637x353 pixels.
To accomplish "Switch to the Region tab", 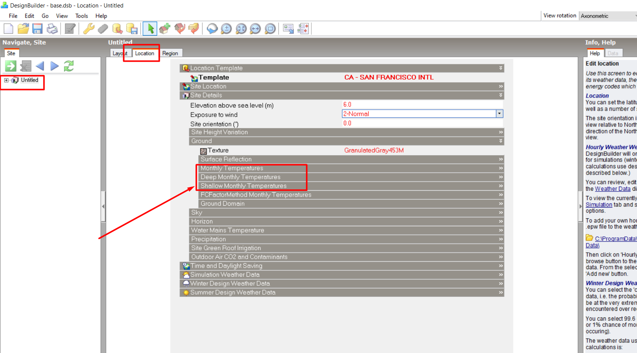I will 170,53.
